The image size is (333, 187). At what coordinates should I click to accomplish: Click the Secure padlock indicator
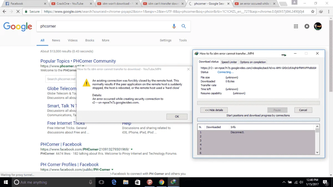coord(32,12)
